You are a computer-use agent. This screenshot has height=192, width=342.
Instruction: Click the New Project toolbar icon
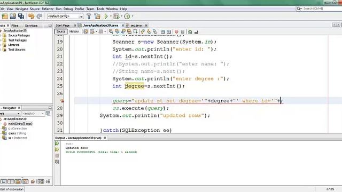pos(5,17)
